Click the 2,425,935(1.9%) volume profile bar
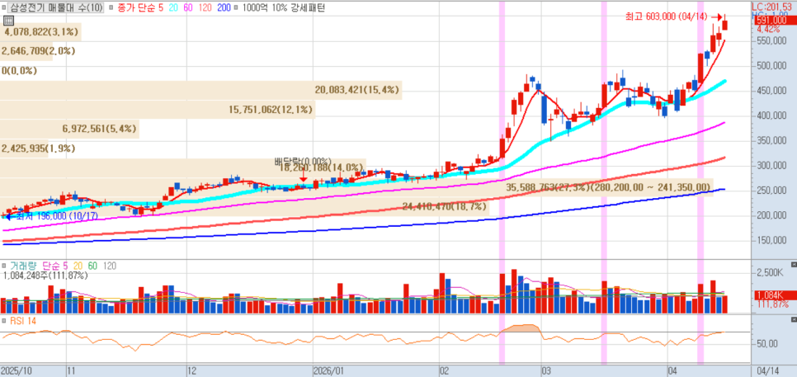Screen dimensions: 797x377 point(24,148)
